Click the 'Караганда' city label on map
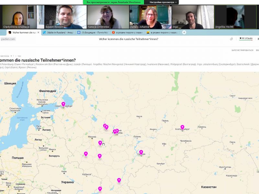Screen dimensions: 259x194 (x=231, y=176)
